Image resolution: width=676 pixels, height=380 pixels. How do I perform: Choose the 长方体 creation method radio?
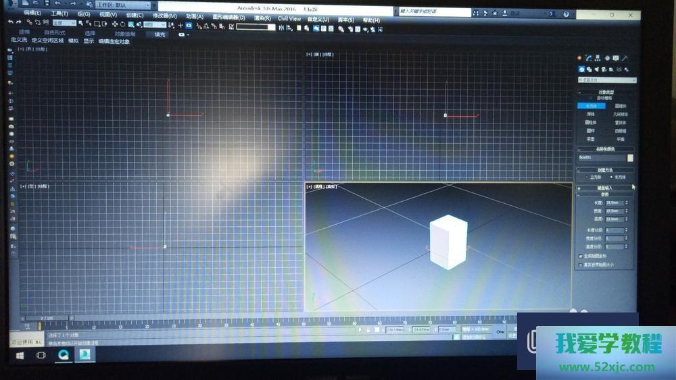point(611,177)
